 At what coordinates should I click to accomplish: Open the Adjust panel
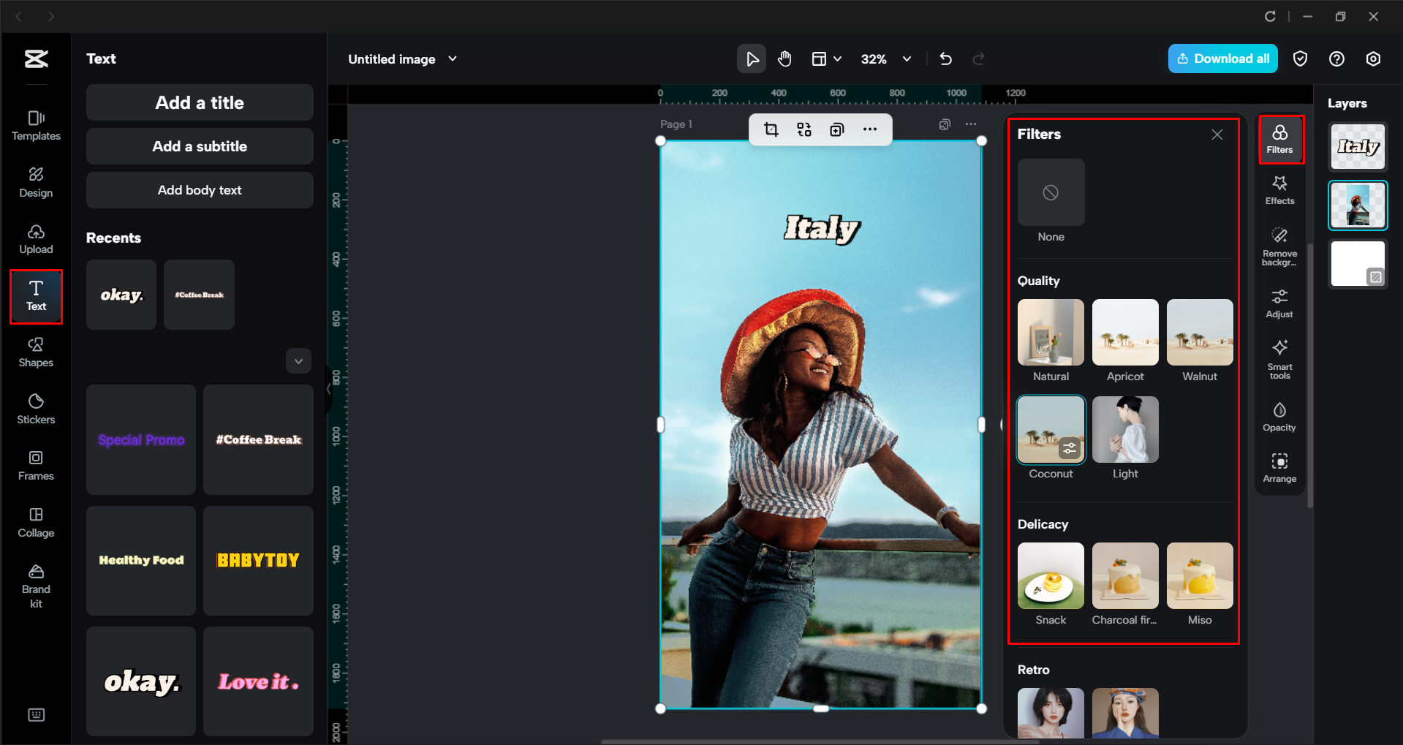[1279, 302]
